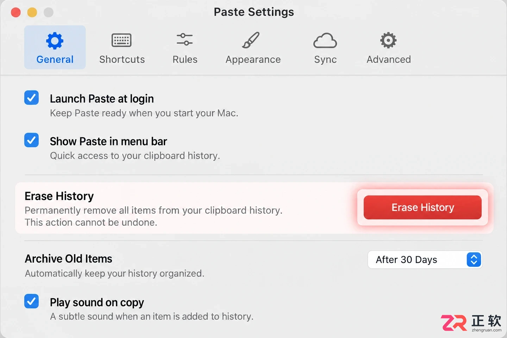Click 'This action cannot be undone.' text
The width and height of the screenshot is (507, 338).
tap(91, 223)
